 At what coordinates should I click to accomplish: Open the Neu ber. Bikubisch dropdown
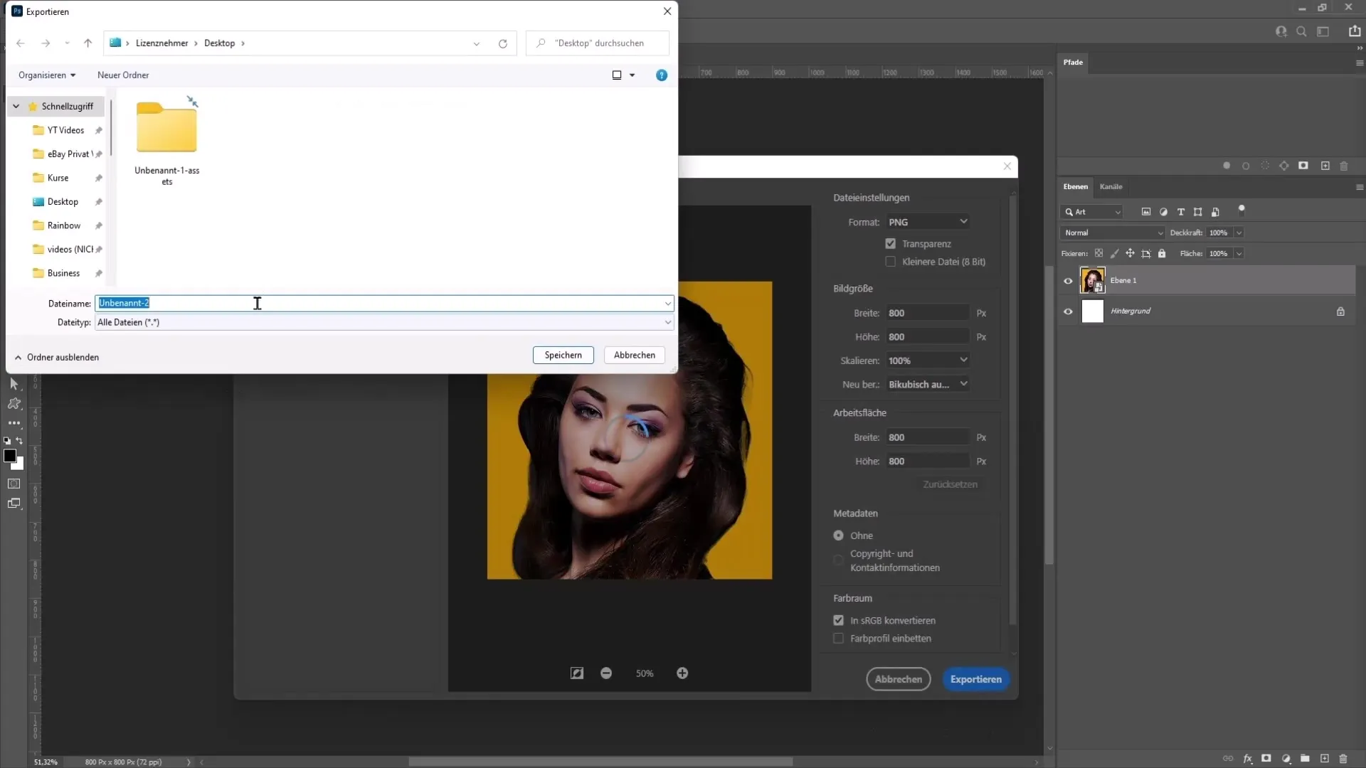click(928, 384)
